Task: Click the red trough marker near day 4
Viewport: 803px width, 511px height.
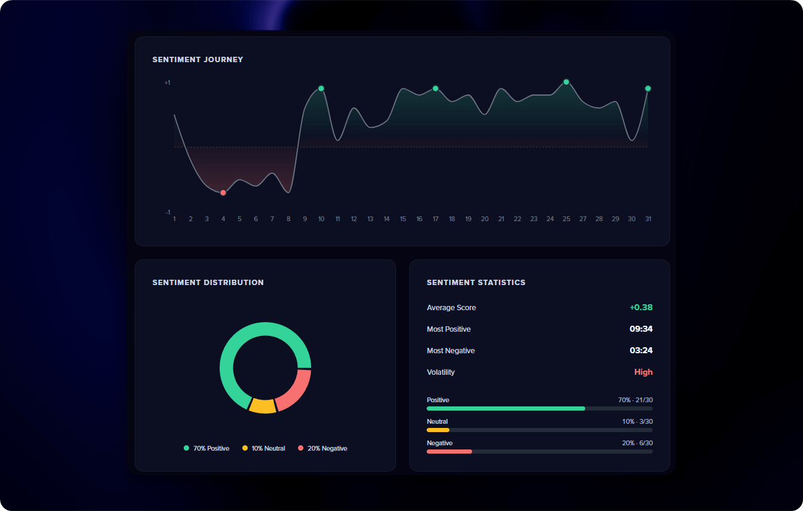Action: [x=223, y=192]
